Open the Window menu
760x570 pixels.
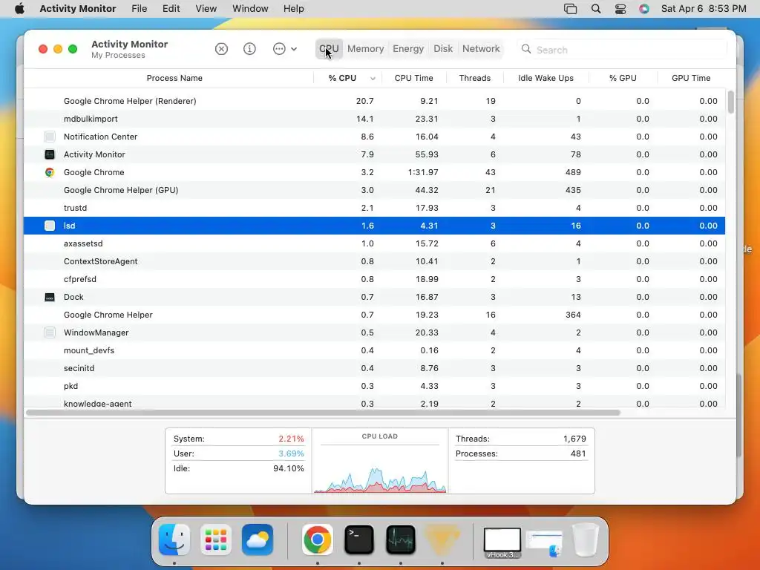[x=250, y=9]
